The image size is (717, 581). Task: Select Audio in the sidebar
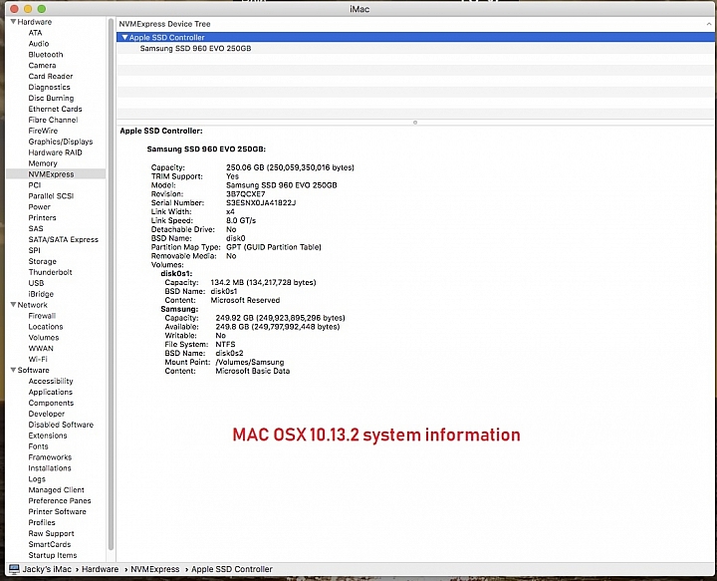click(39, 44)
